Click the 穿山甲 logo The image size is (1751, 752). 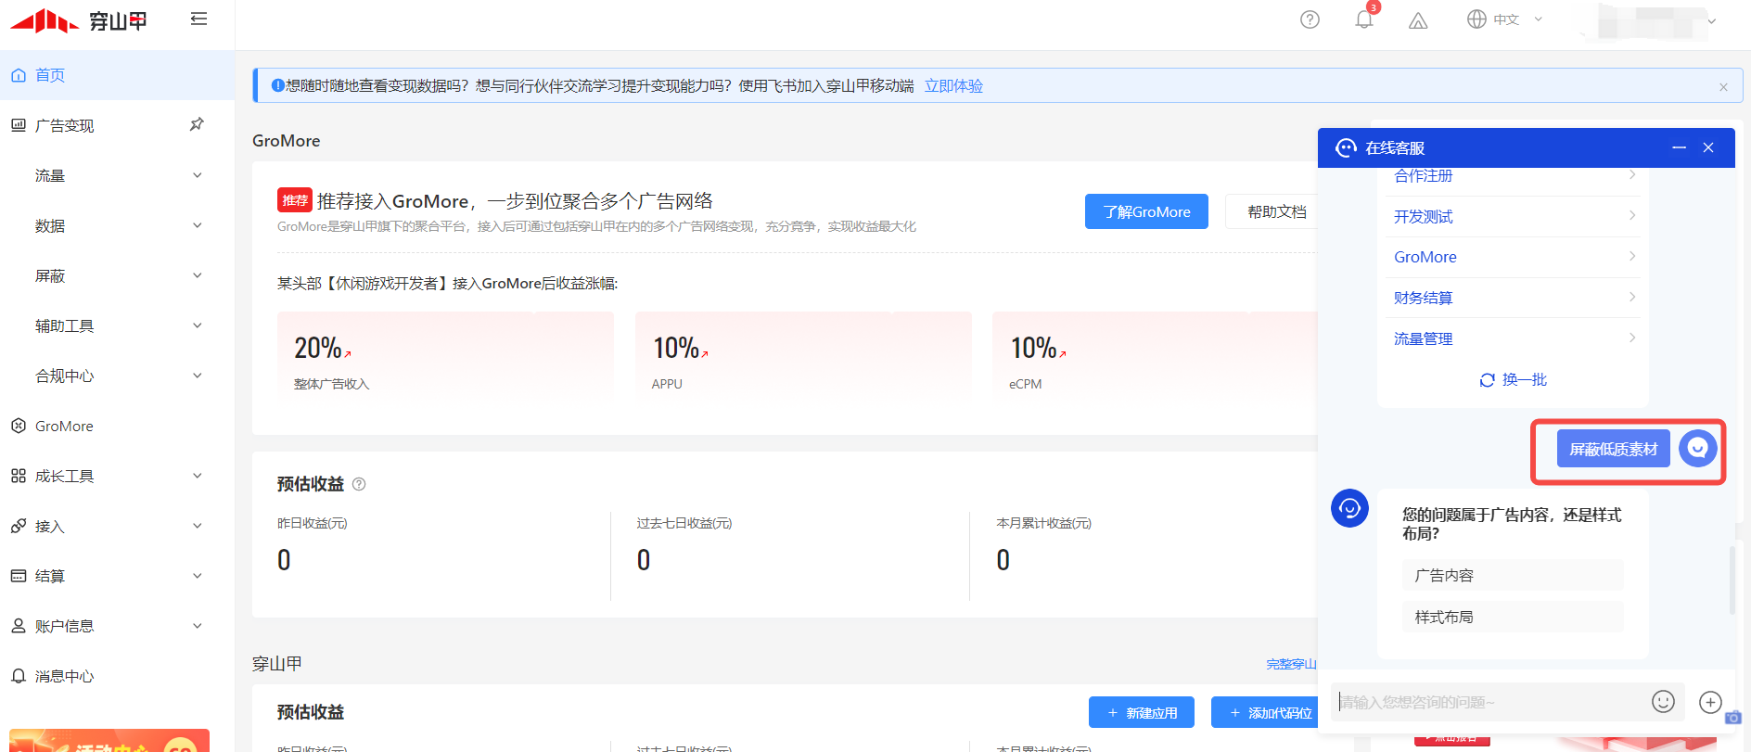[x=78, y=20]
